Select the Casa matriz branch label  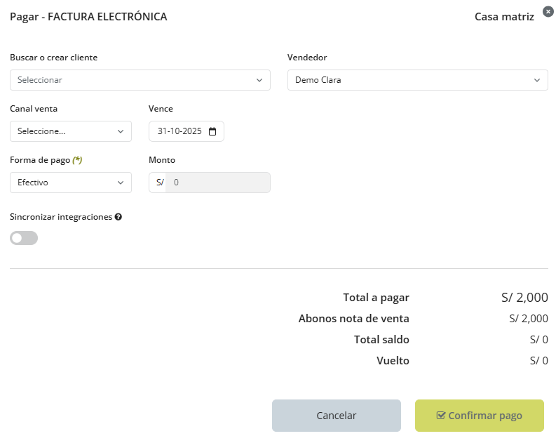pyautogui.click(x=504, y=16)
